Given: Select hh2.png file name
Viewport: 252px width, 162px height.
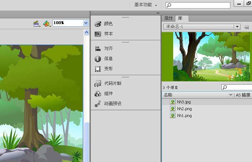Looking at the screenshot, I should pyautogui.click(x=184, y=109).
